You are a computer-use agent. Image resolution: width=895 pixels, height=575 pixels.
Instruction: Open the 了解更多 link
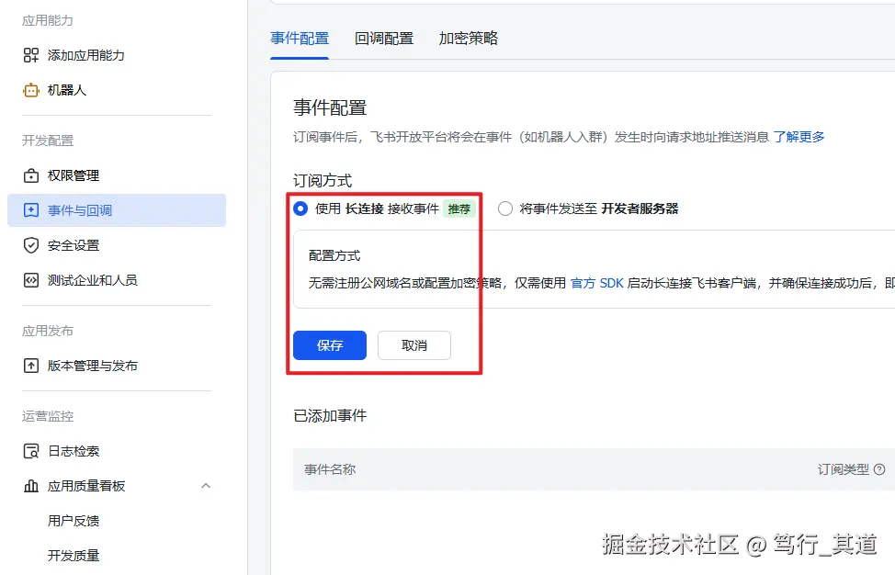point(799,136)
